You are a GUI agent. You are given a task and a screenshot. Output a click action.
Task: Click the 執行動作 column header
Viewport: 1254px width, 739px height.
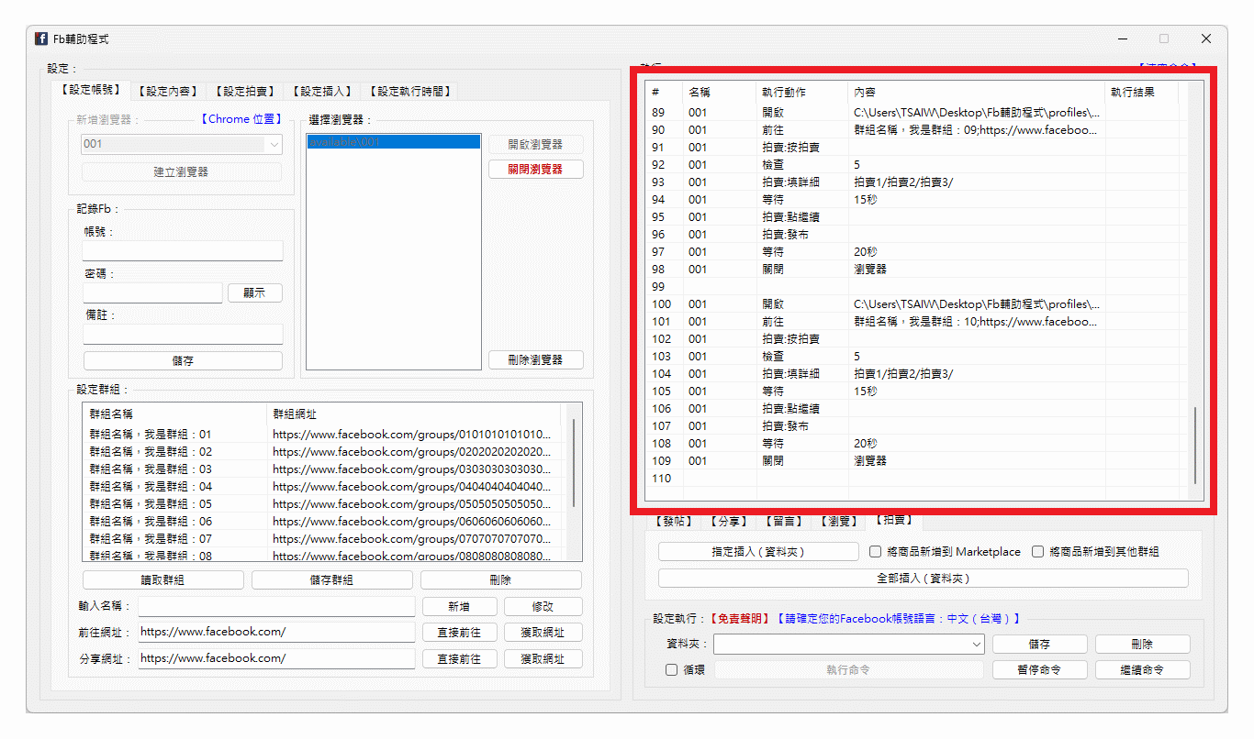(x=802, y=92)
